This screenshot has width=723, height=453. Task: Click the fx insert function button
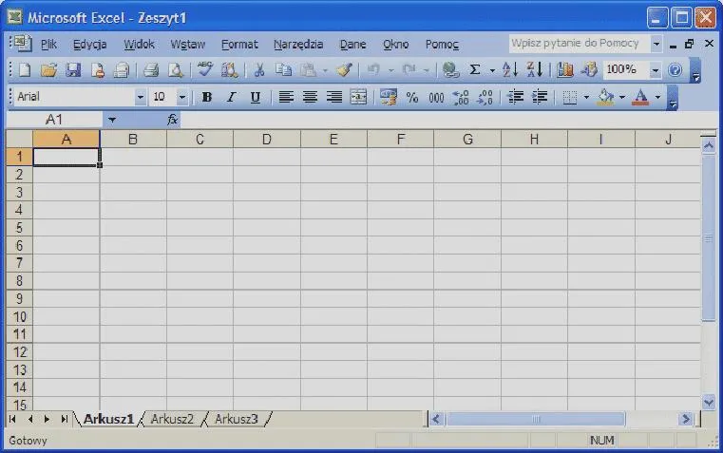click(173, 120)
